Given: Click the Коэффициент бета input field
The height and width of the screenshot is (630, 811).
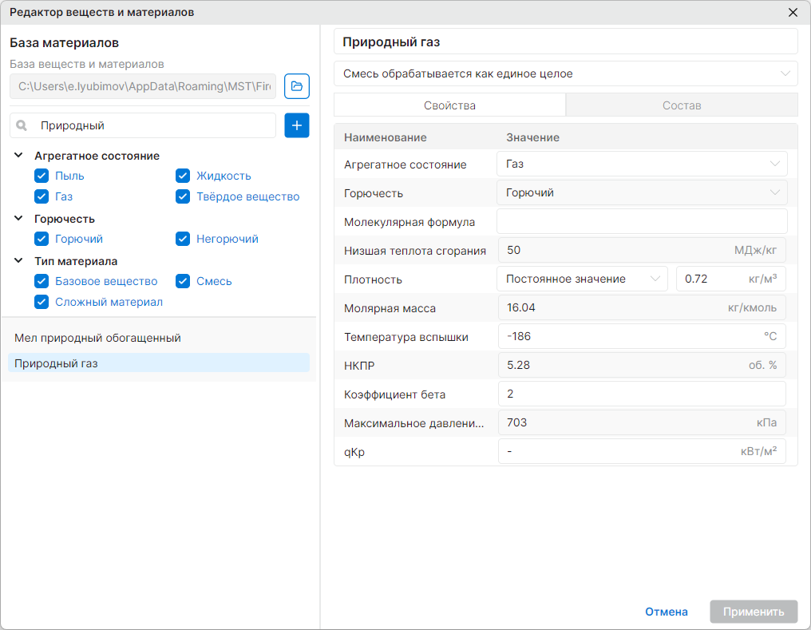Looking at the screenshot, I should (642, 394).
